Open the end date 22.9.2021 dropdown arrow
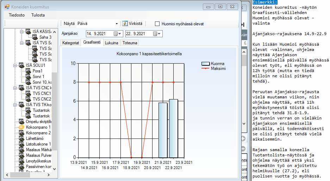This screenshot has width=330, height=181. pyautogui.click(x=159, y=34)
